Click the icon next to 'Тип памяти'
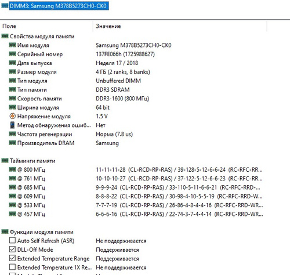Image resolution: width=290 pixels, height=275 pixels. (12, 89)
